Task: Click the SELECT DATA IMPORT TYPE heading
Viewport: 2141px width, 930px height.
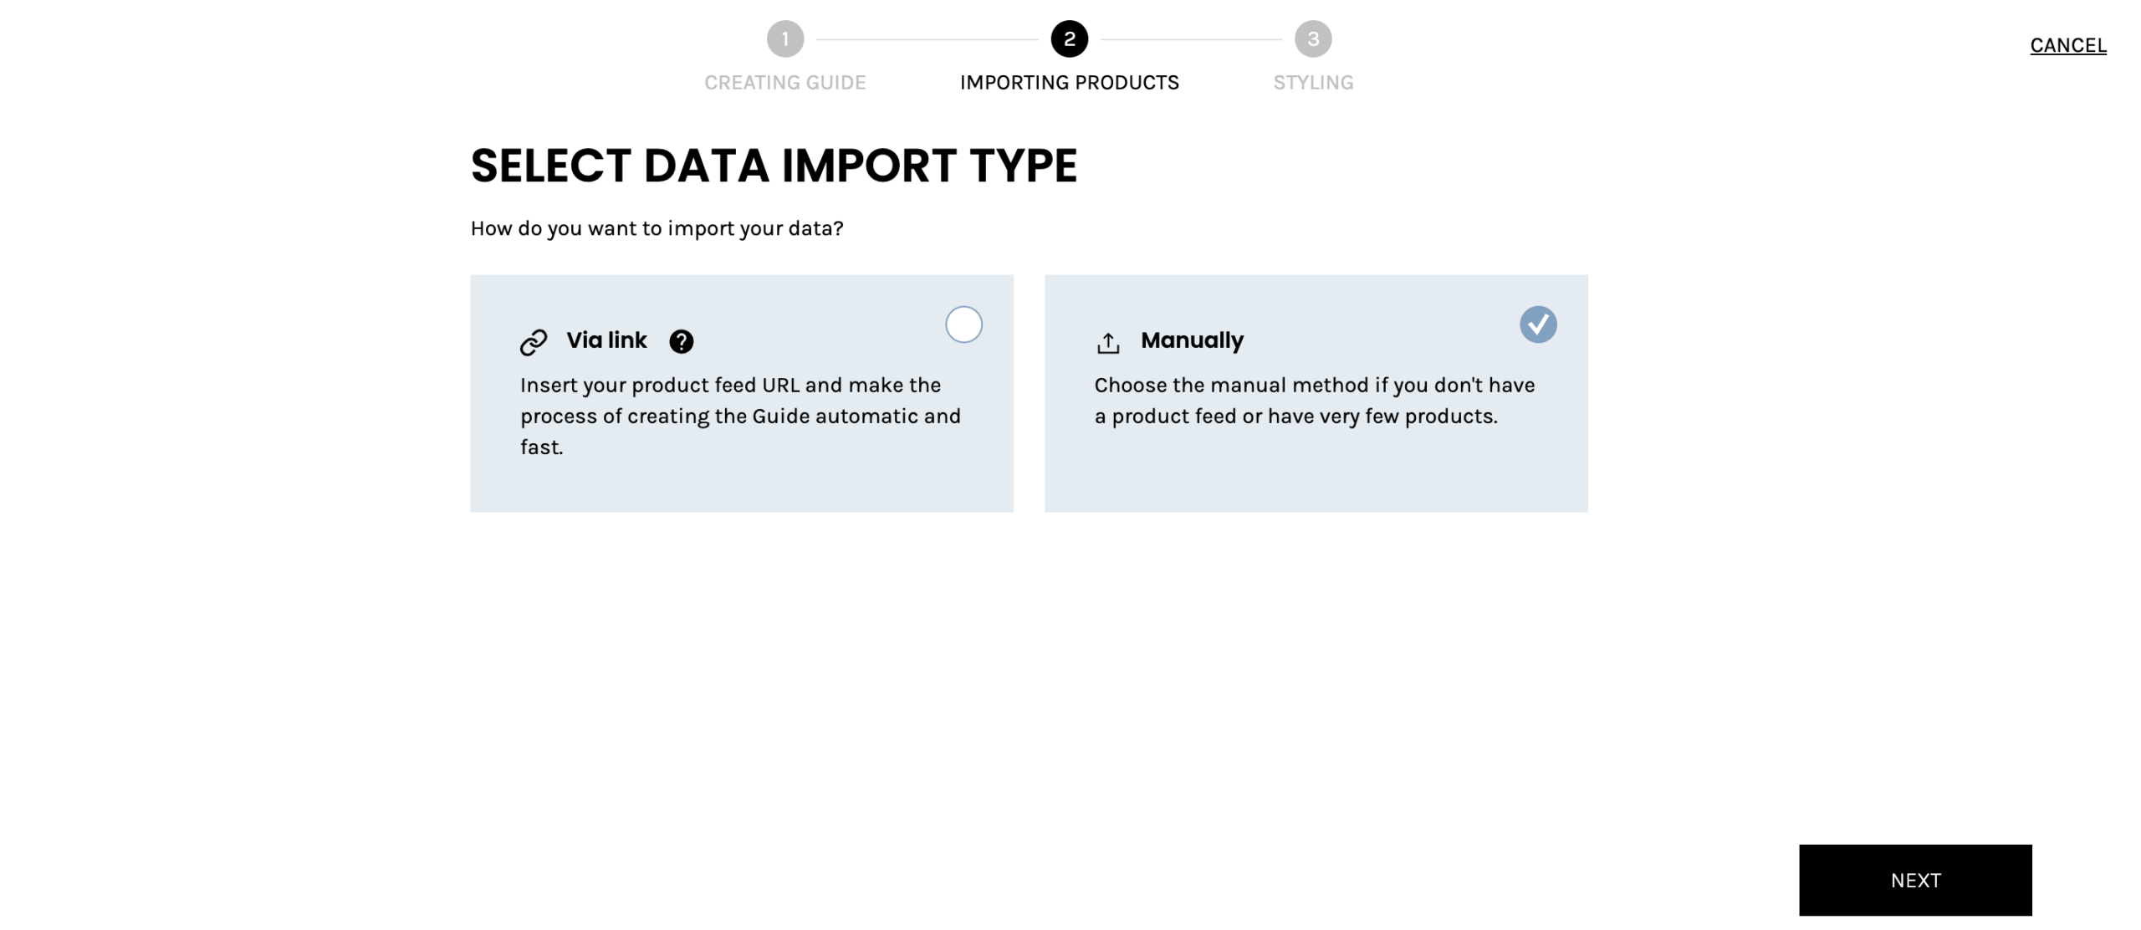Action: 774,166
